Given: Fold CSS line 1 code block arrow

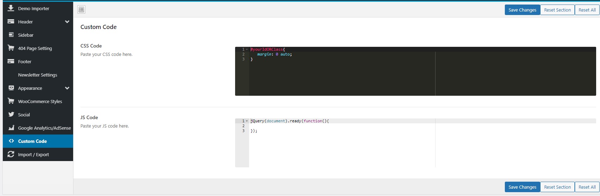Looking at the screenshot, I should pyautogui.click(x=247, y=49).
